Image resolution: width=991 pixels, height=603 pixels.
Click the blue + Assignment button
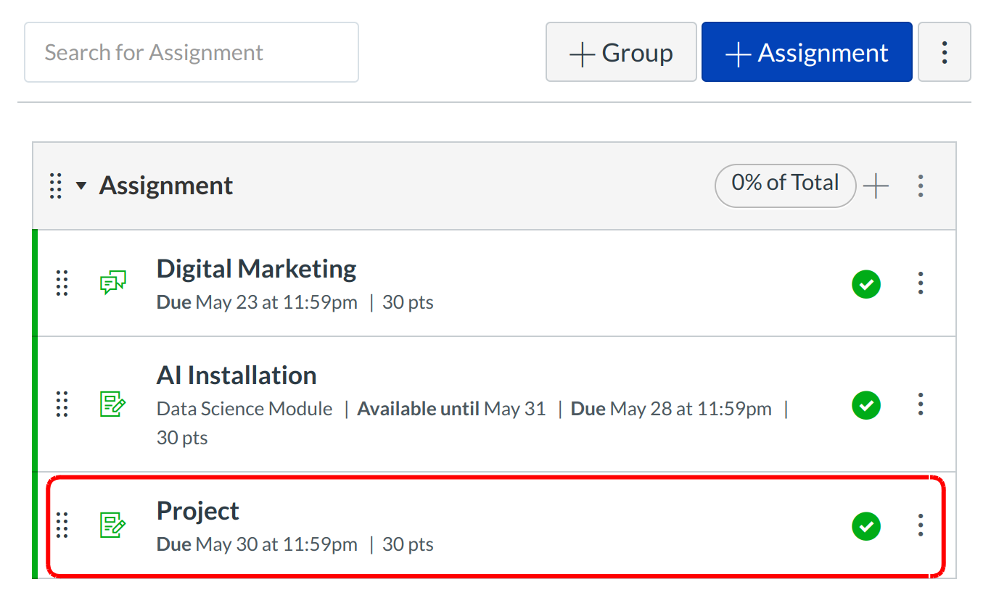(x=807, y=52)
